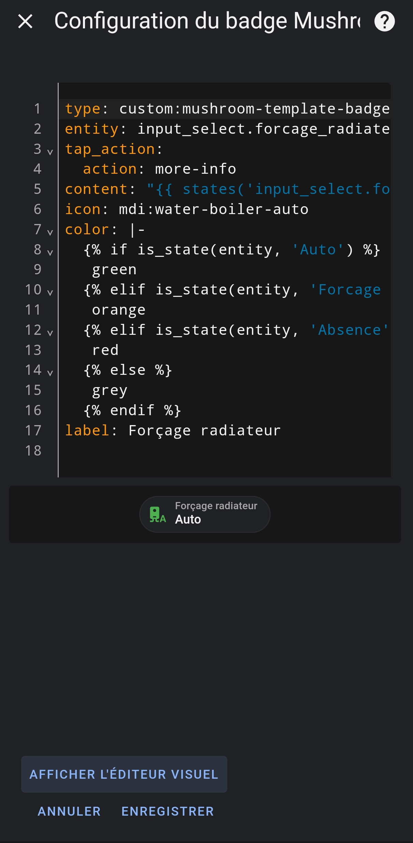Fold the 'if is_state Auto' line
This screenshot has width=413, height=843.
[50, 252]
